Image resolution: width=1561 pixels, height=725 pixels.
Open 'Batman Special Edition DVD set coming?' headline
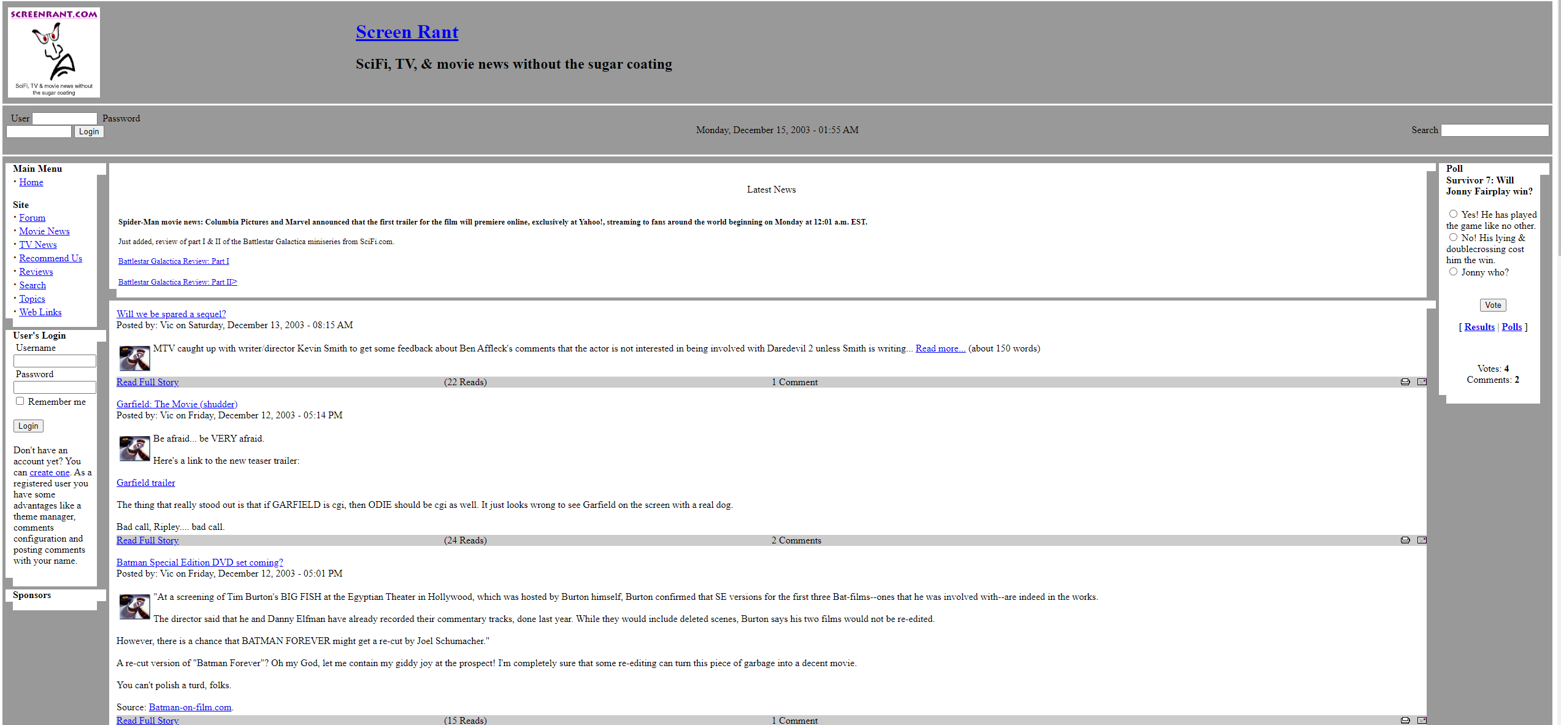coord(200,562)
